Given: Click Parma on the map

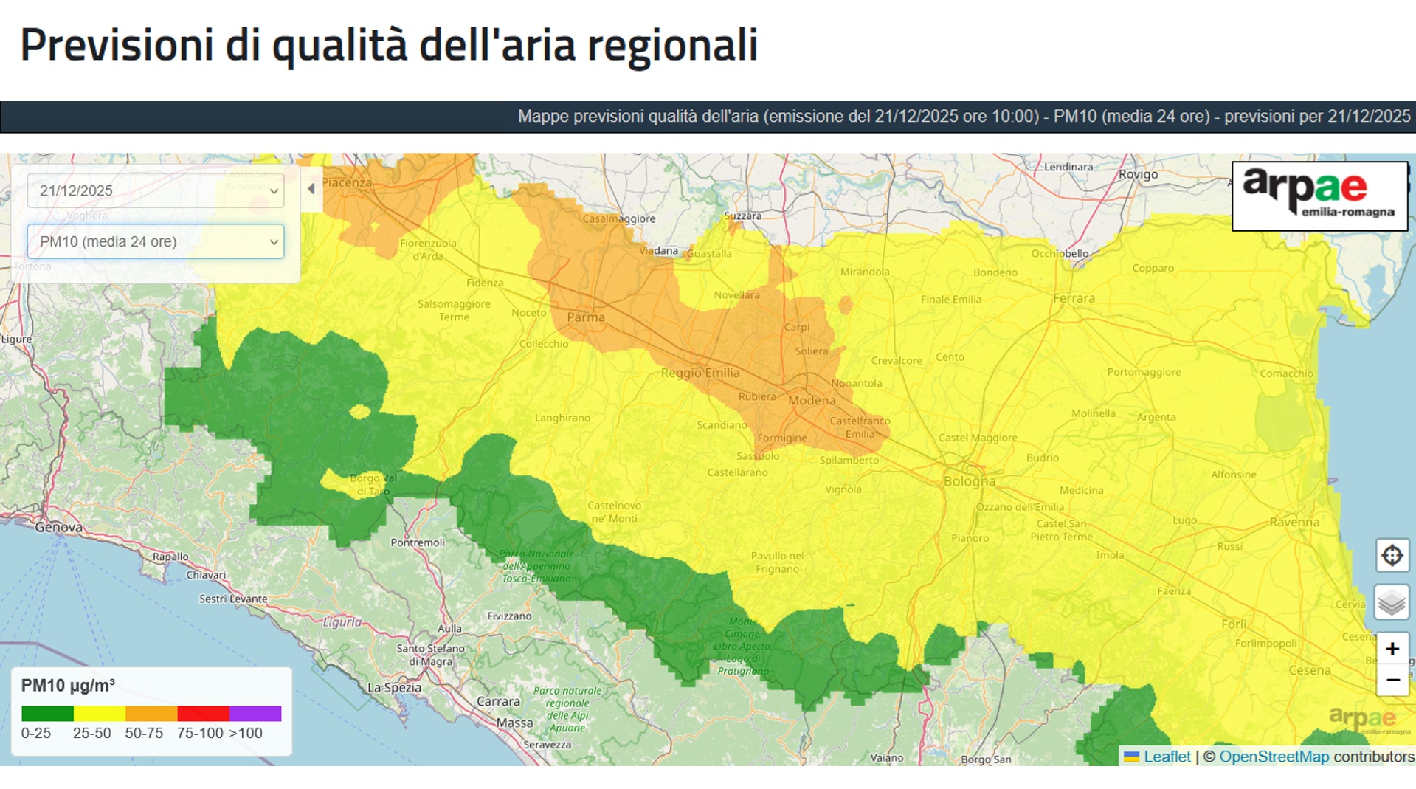Looking at the screenshot, I should coord(586,317).
